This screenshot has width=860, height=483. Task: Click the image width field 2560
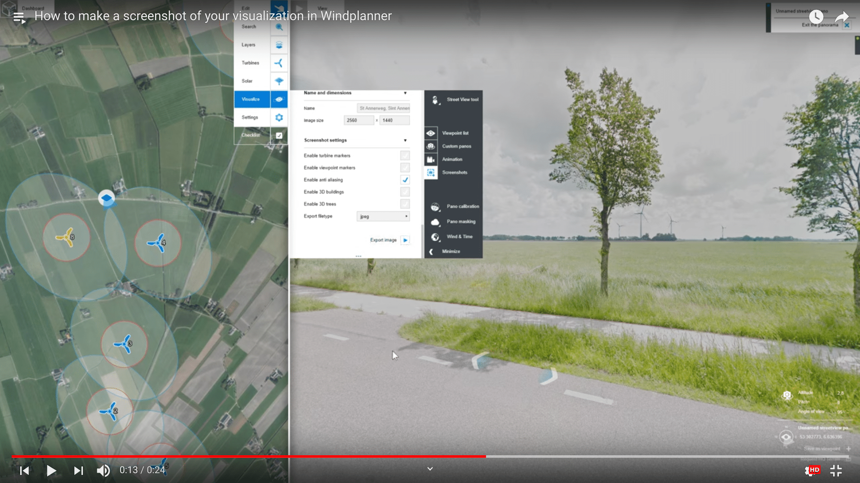[x=359, y=121]
